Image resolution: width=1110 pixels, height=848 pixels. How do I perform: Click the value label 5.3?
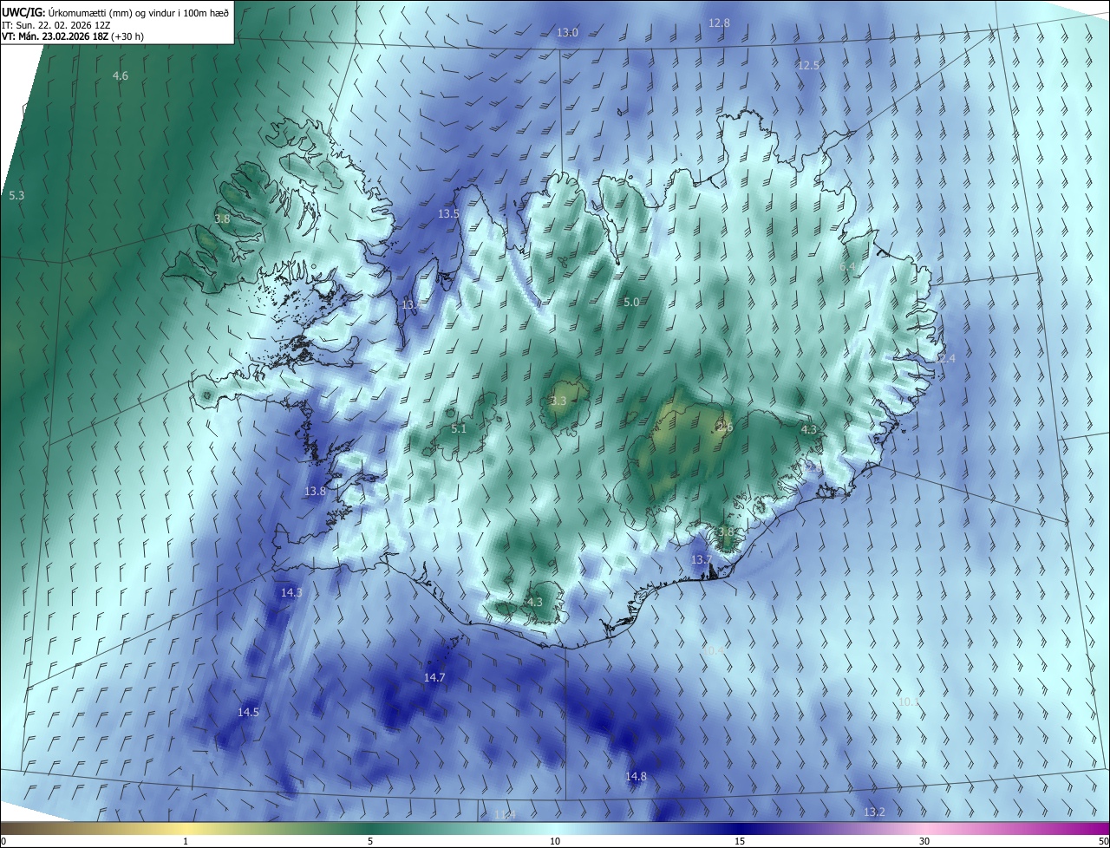click(x=16, y=196)
